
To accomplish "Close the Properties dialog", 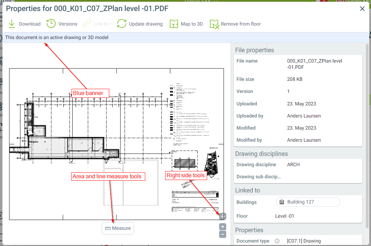I will 362,9.
